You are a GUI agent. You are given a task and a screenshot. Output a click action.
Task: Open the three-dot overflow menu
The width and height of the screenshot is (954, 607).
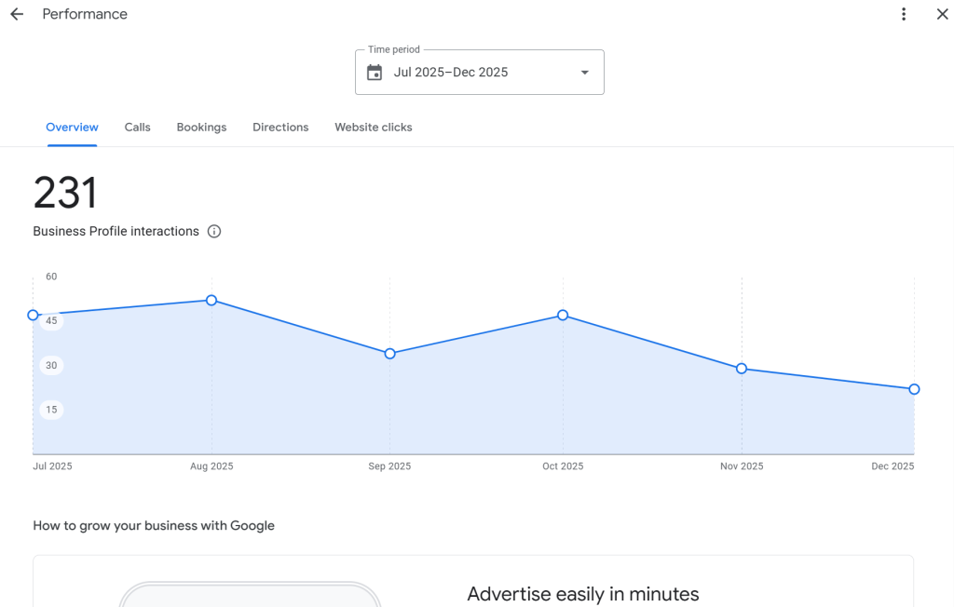[903, 14]
